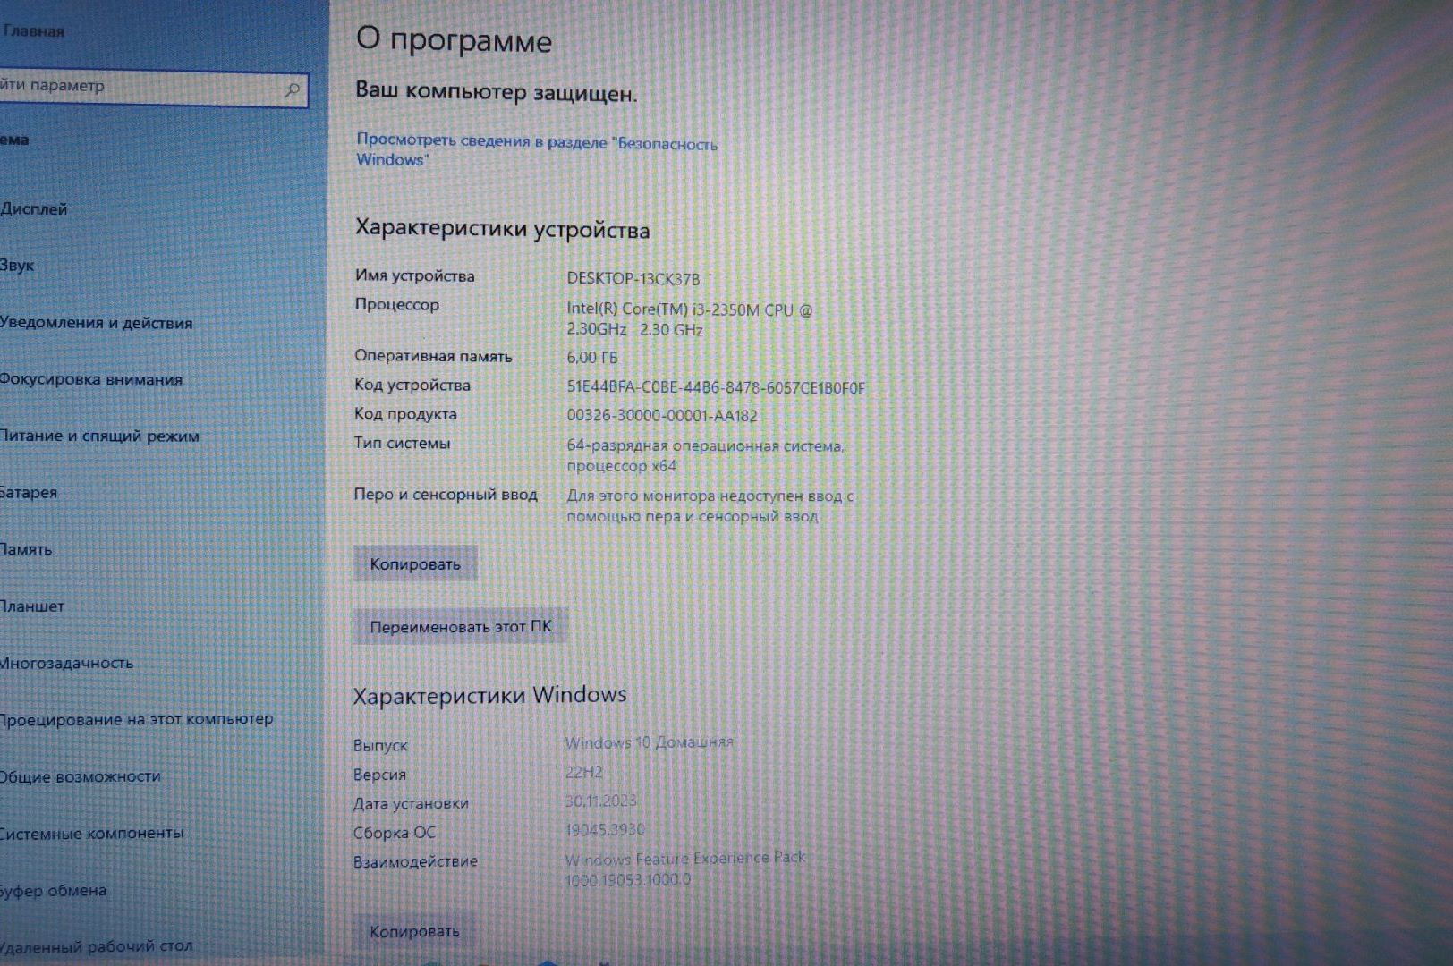1453x966 pixels.
Task: Choose Планшет in the sidebar
Action: click(x=33, y=606)
